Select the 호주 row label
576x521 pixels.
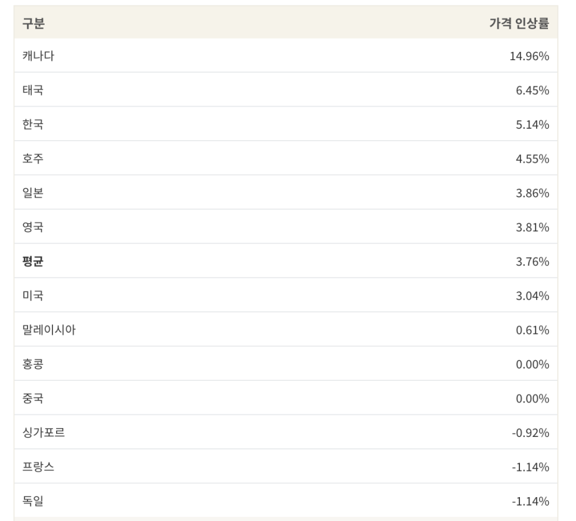[x=33, y=158]
